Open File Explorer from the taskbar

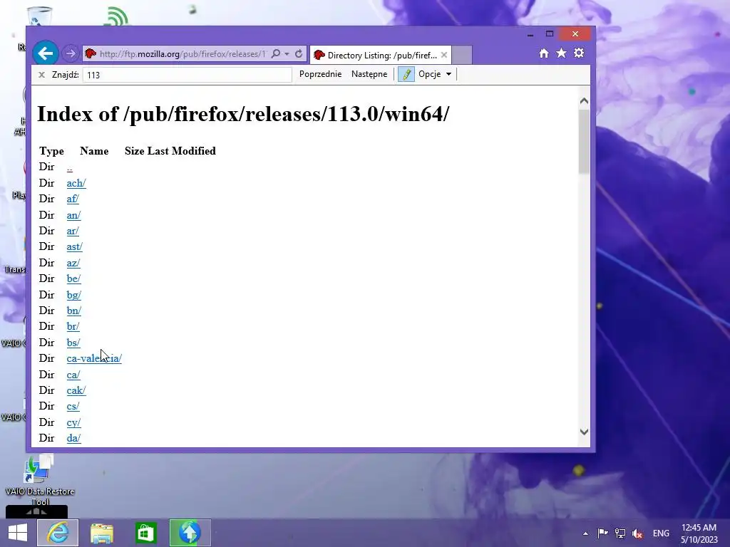pyautogui.click(x=101, y=533)
